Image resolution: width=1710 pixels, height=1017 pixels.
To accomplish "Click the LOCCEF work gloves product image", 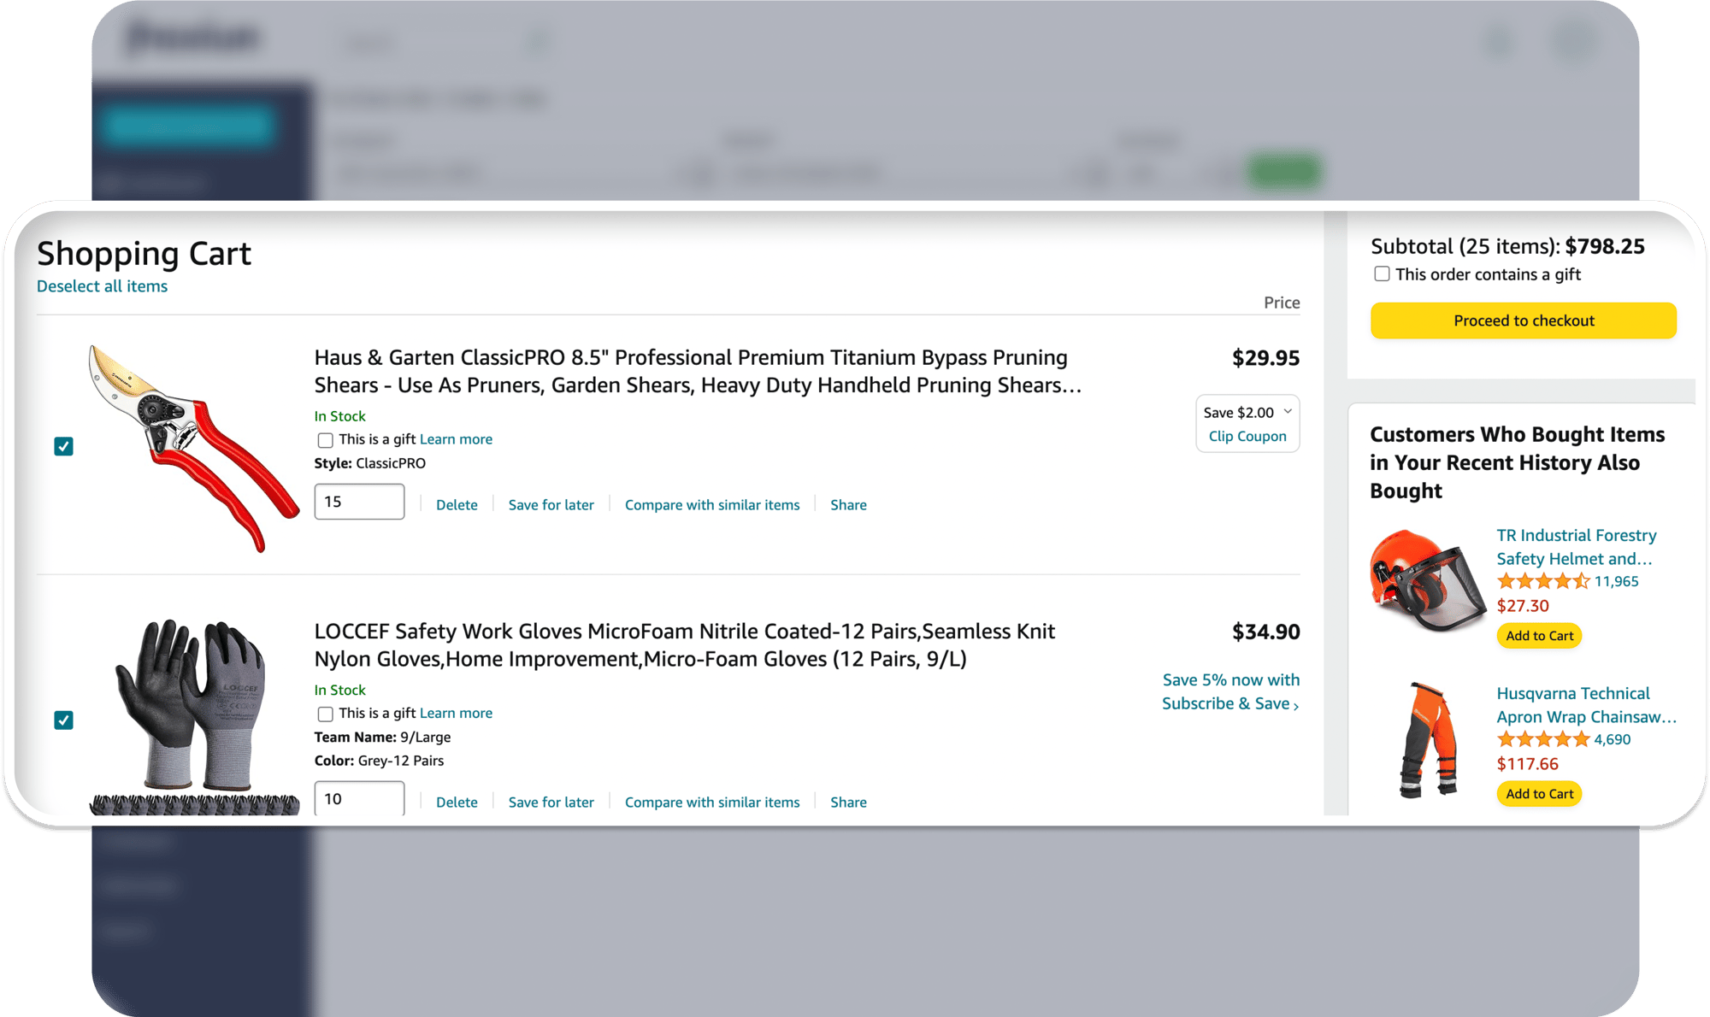I will [x=195, y=716].
